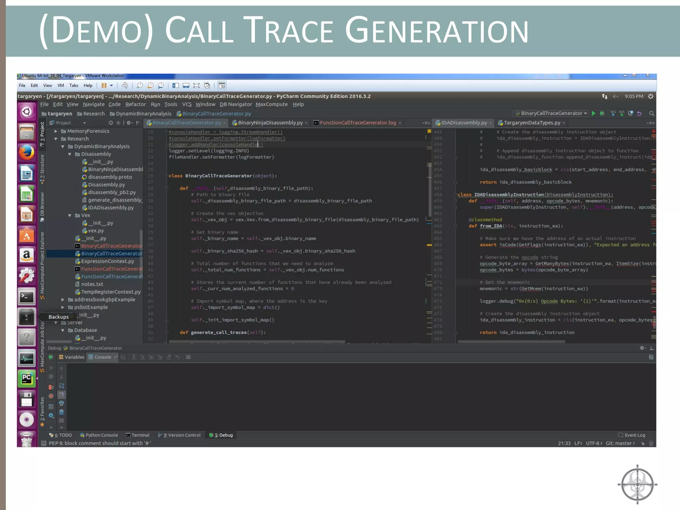Close the IDADisassembly.py tab
Image resolution: width=680 pixels, height=510 pixels.
[491, 123]
